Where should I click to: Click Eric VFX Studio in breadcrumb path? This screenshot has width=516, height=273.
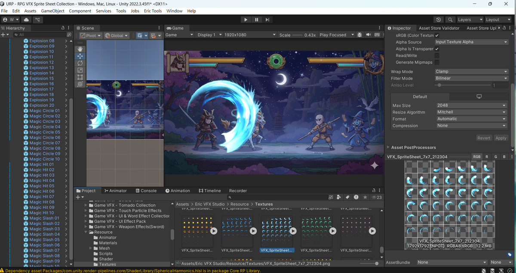click(209, 204)
